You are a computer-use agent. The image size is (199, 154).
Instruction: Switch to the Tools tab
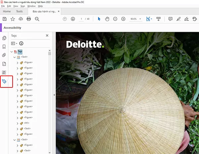tap(19, 11)
